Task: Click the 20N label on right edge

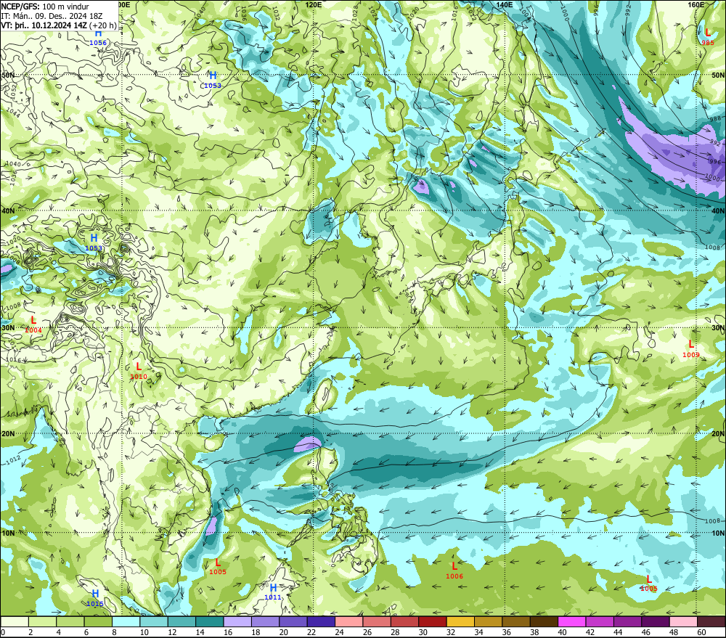Action: pyautogui.click(x=718, y=434)
